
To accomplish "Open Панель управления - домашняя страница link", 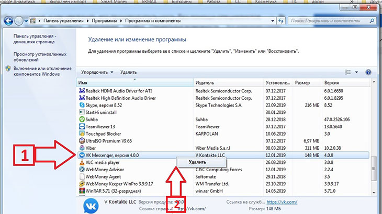I will pos(35,39).
